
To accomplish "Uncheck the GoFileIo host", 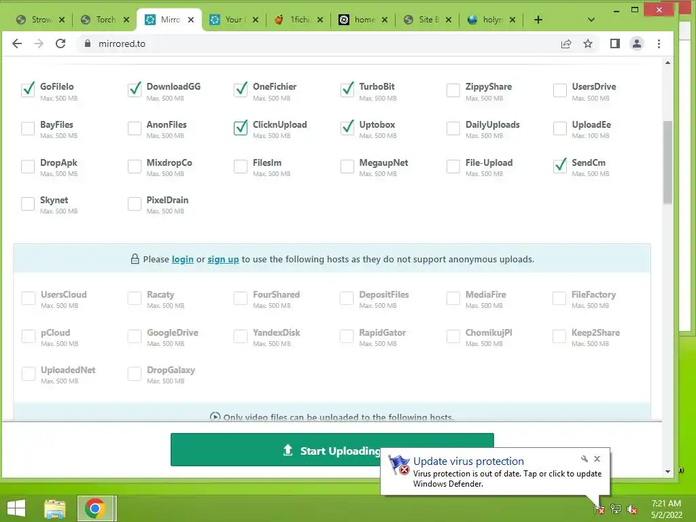I will click(x=28, y=90).
